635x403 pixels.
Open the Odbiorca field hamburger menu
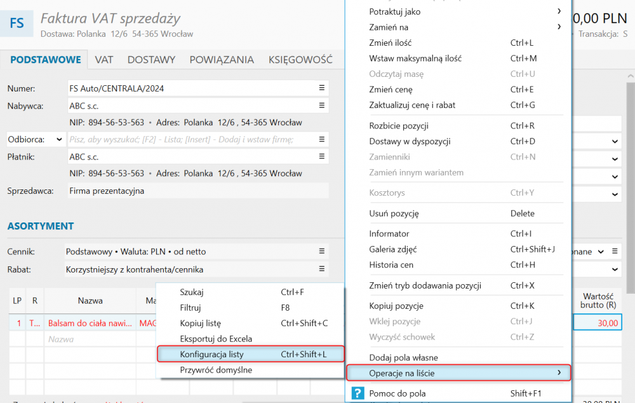point(321,139)
